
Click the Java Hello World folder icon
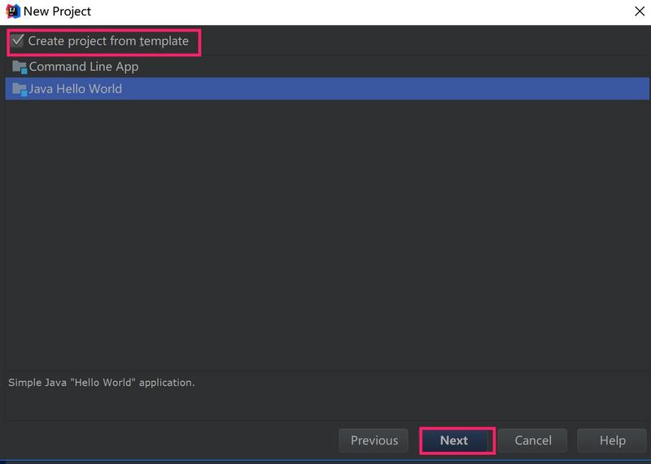coord(20,89)
